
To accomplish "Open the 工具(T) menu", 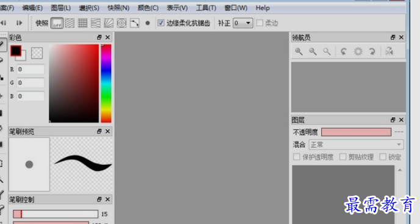I will pos(206,8).
